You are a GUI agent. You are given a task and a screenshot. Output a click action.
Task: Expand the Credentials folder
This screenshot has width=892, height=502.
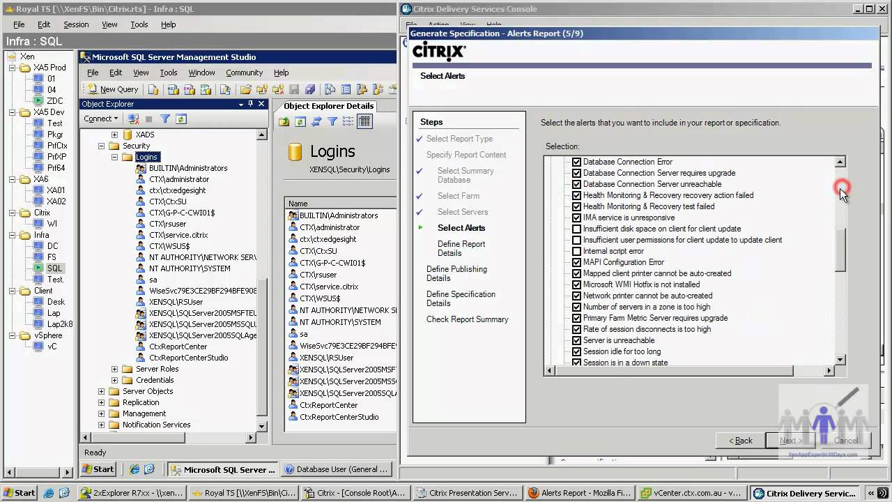[x=115, y=380]
